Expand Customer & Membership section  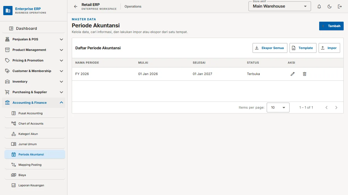34,71
